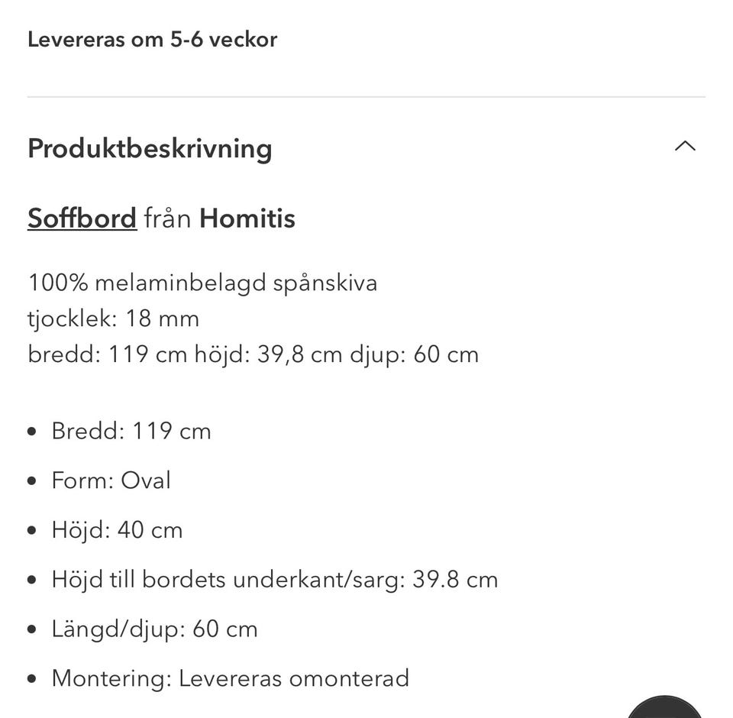Click the bullet point beside 'Form: Oval'
This screenshot has width=733, height=718.
[x=31, y=481]
